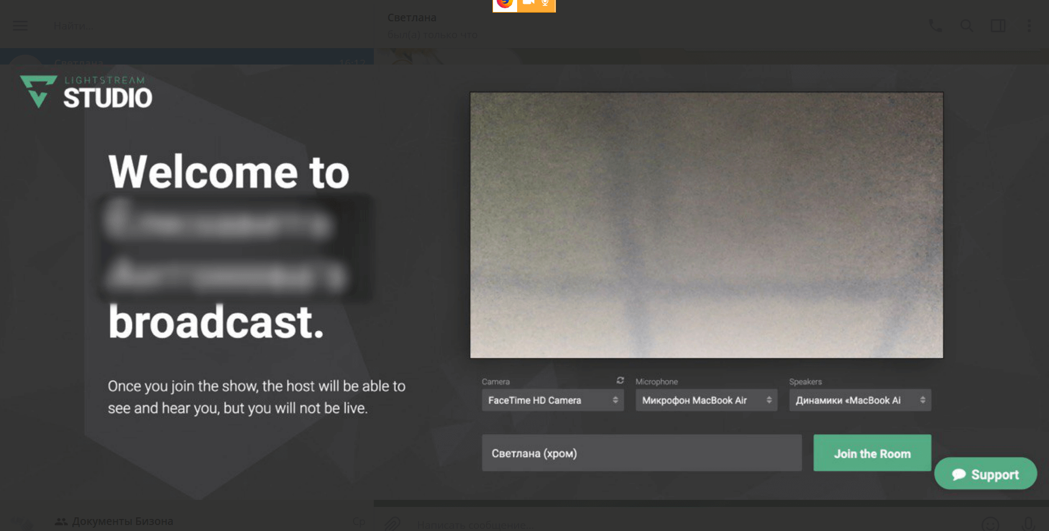This screenshot has width=1049, height=531.
Task: Click the microphone sharing indicator icon
Action: (545, 4)
